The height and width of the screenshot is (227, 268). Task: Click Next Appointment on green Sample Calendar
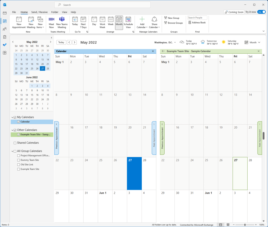pos(260,138)
